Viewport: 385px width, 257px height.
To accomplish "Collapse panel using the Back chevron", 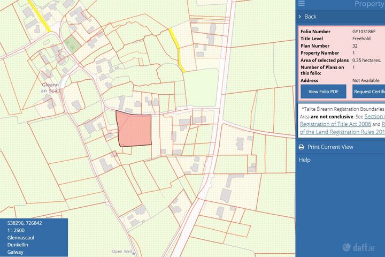I will pos(299,17).
